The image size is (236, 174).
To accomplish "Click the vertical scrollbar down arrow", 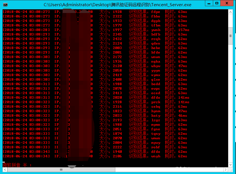I will [x=230, y=164].
